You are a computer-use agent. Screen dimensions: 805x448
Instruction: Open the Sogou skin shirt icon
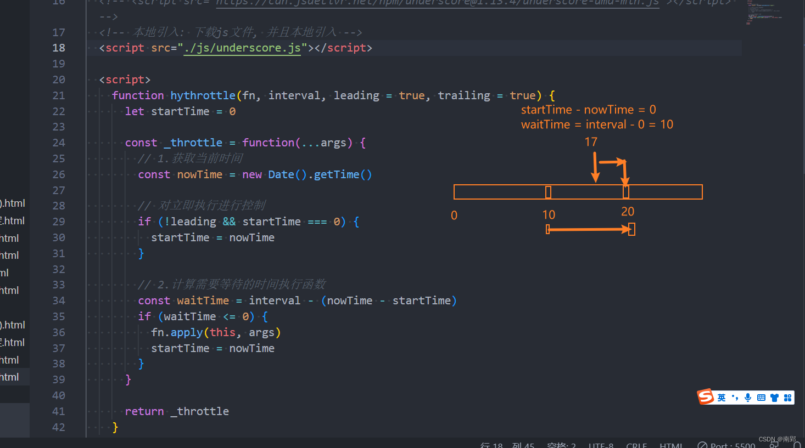coord(774,398)
